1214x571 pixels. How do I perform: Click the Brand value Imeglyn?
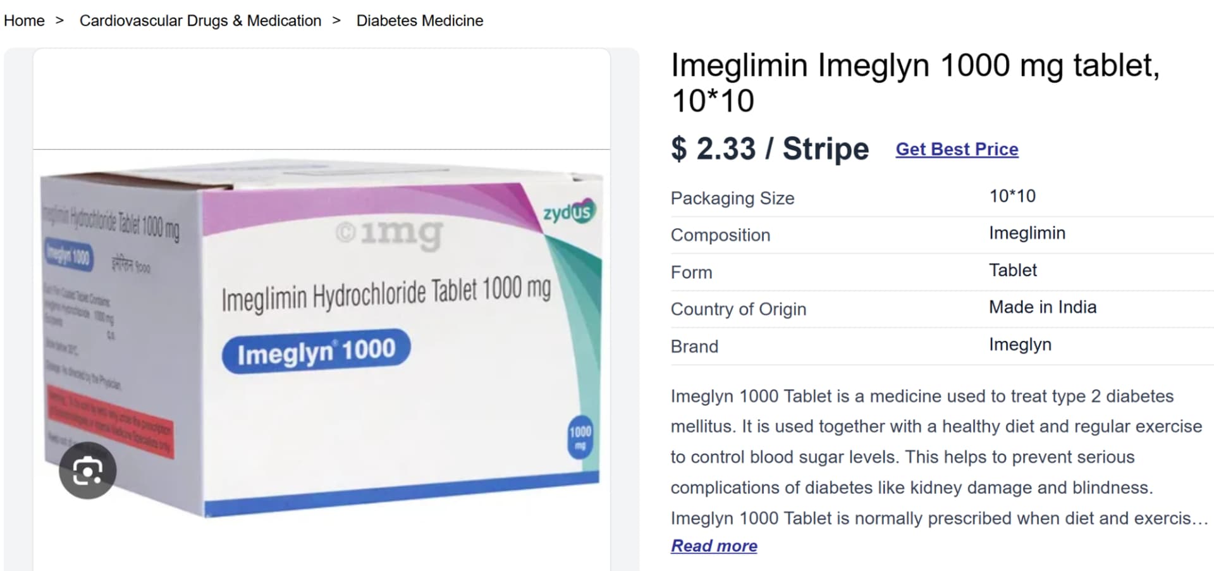(x=1020, y=345)
